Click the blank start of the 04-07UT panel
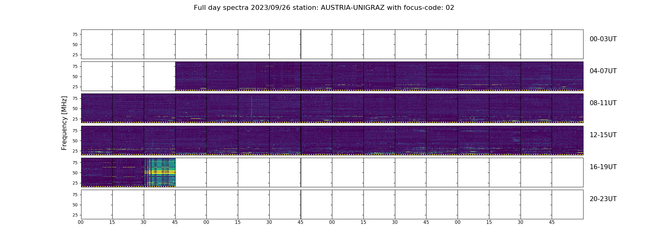The height and width of the screenshot is (246, 648). [128, 76]
